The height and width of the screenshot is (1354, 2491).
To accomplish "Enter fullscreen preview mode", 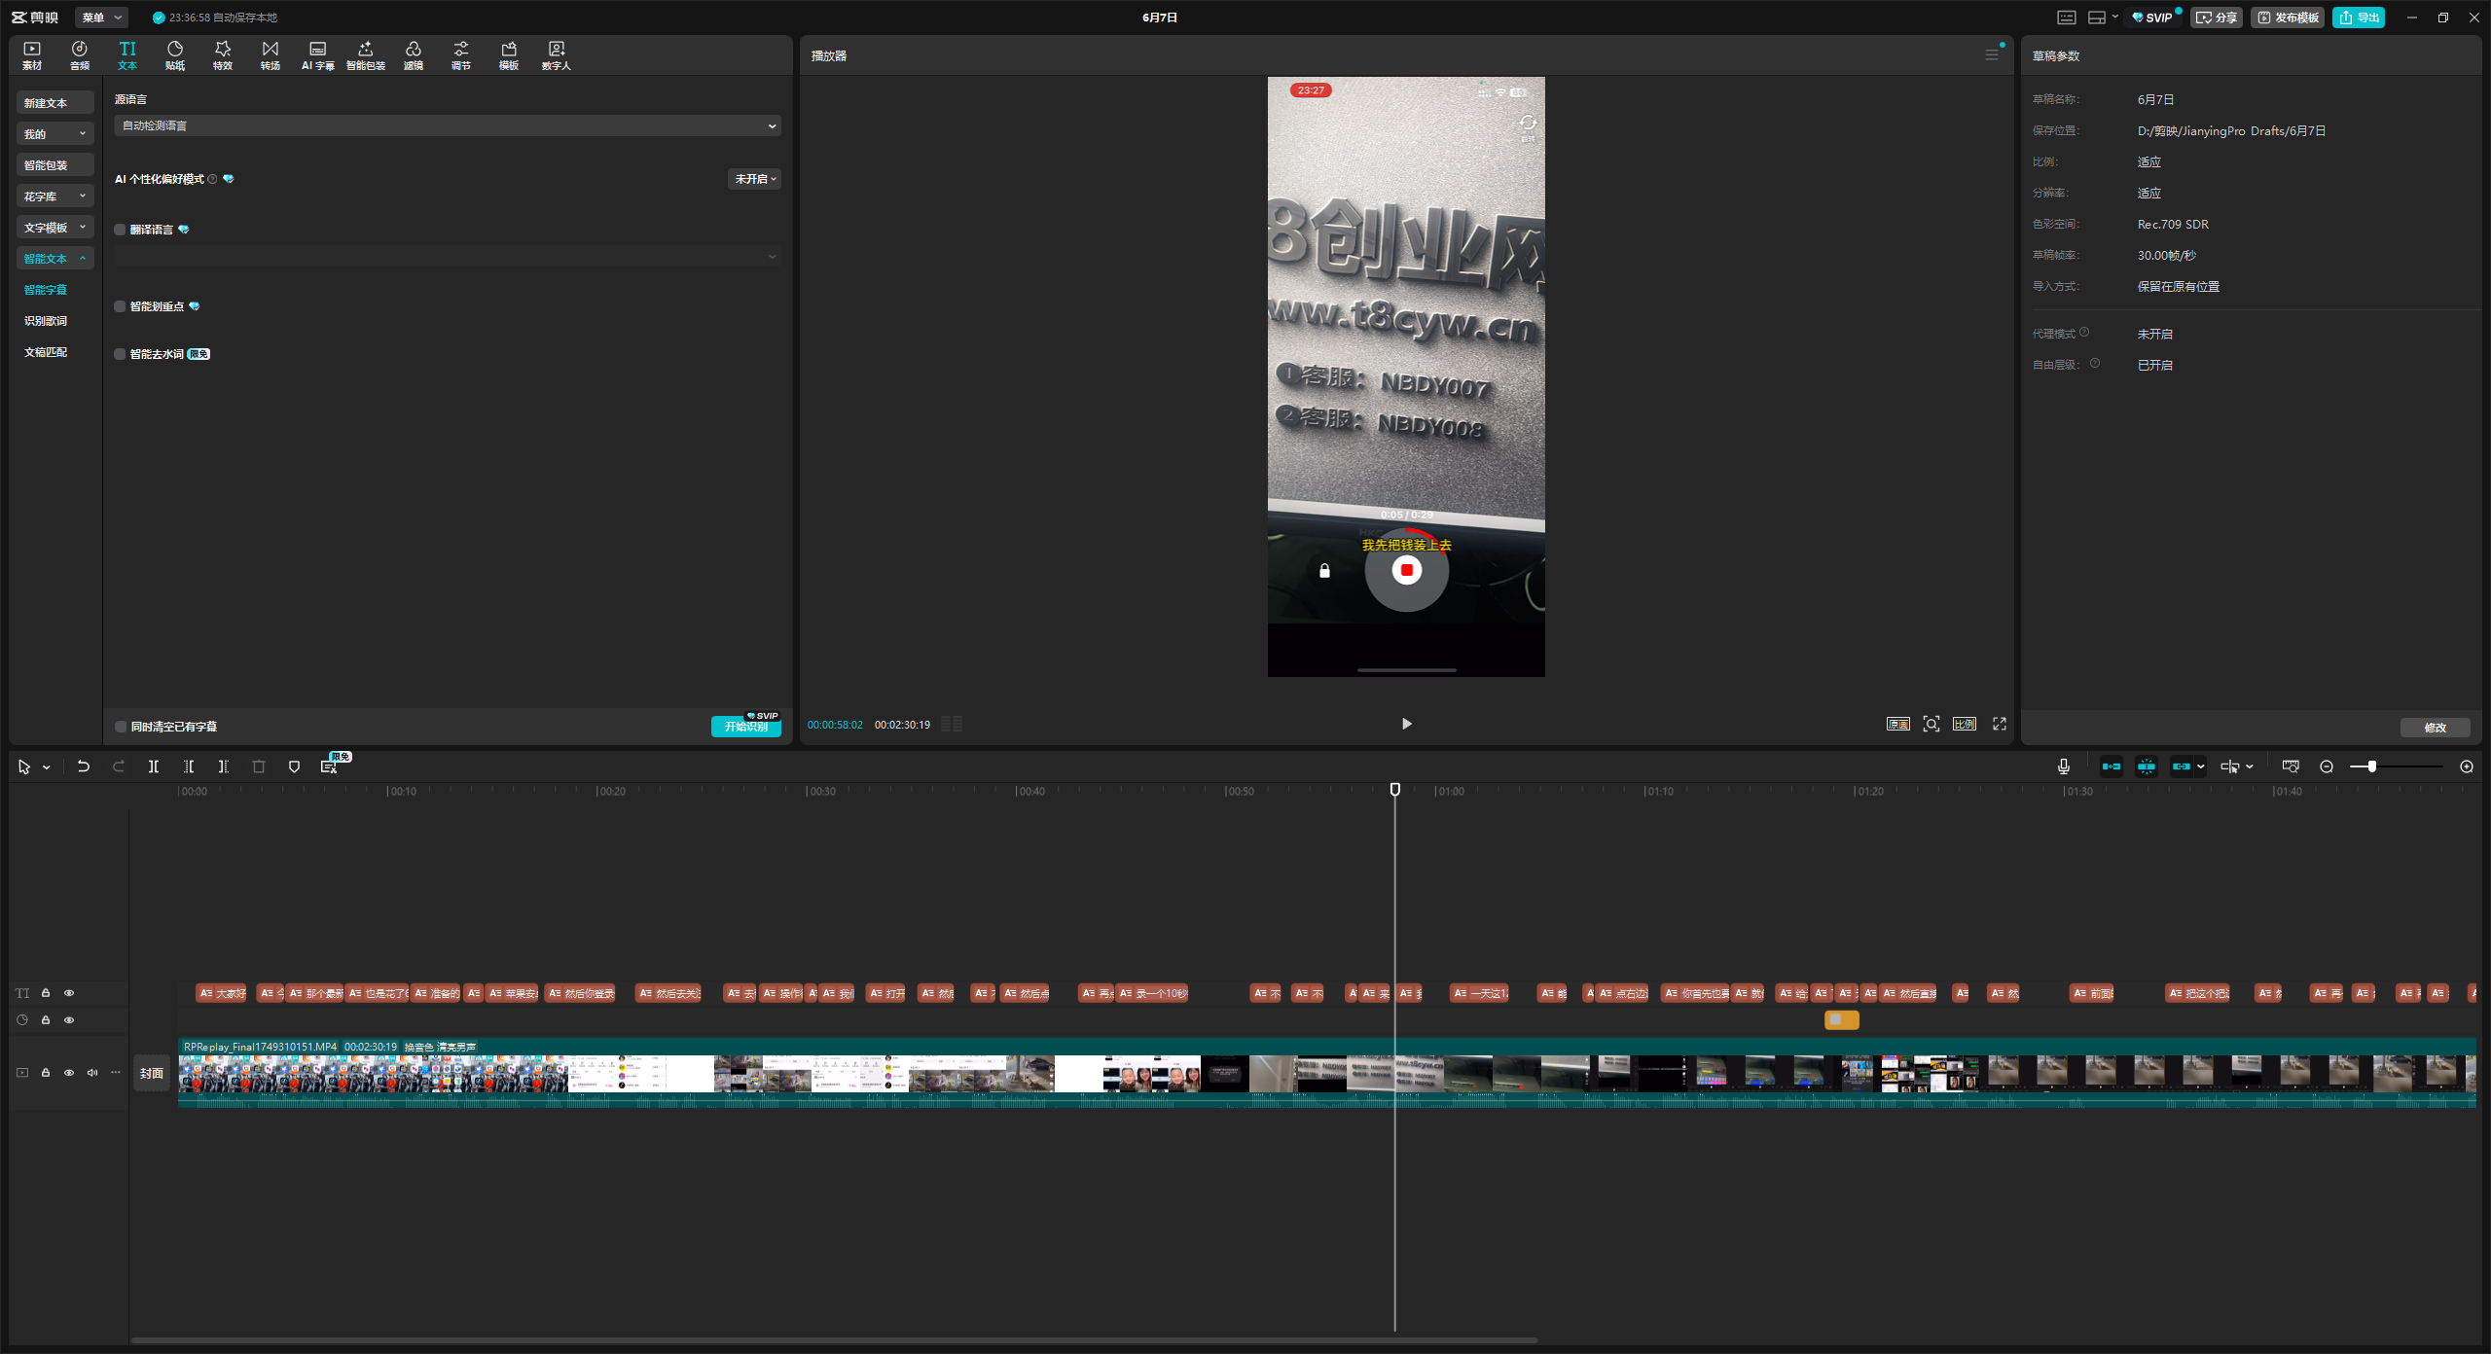I will [2000, 724].
